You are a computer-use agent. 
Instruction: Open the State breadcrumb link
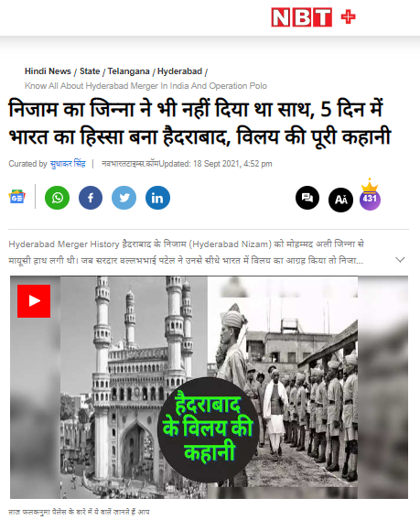[x=90, y=71]
